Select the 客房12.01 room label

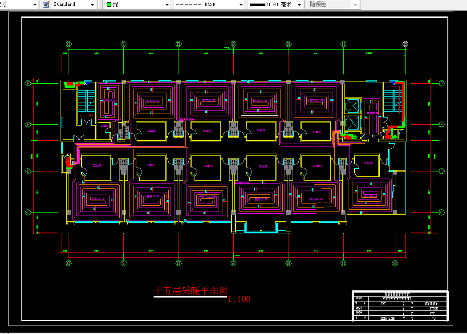[x=110, y=100]
